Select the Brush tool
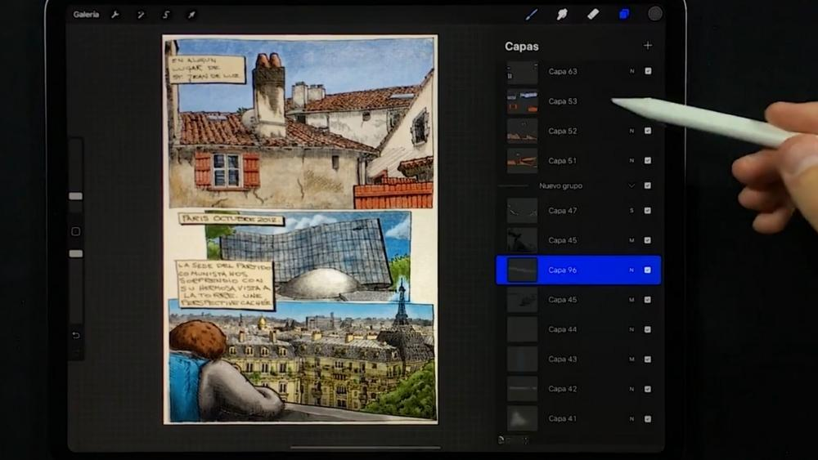Screen dimensions: 818x460 pyautogui.click(x=532, y=15)
